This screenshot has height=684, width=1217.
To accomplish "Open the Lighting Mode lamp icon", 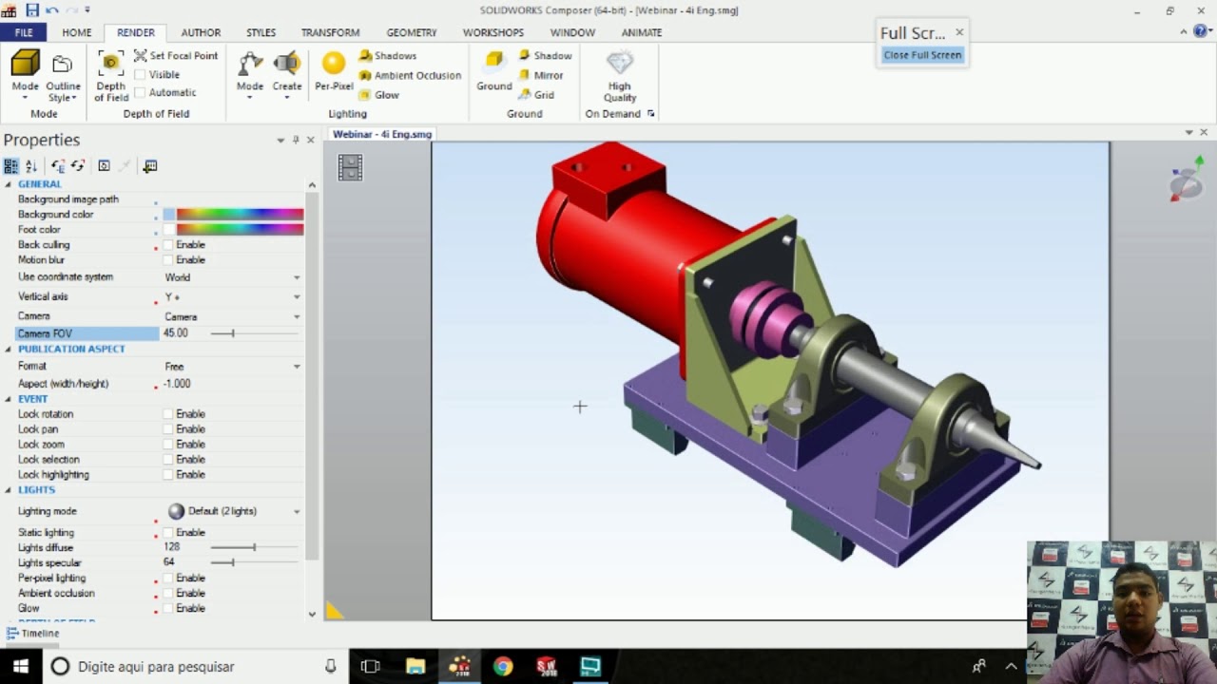I will coord(250,64).
